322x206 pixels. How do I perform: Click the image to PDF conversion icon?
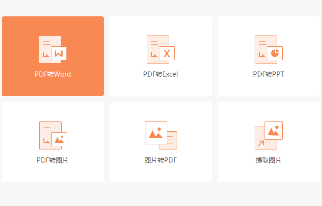coord(161,135)
